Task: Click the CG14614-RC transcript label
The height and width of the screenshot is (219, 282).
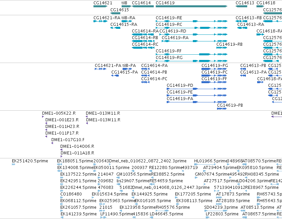Action: (x=145, y=44)
